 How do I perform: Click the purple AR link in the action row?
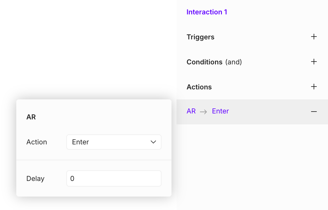191,111
